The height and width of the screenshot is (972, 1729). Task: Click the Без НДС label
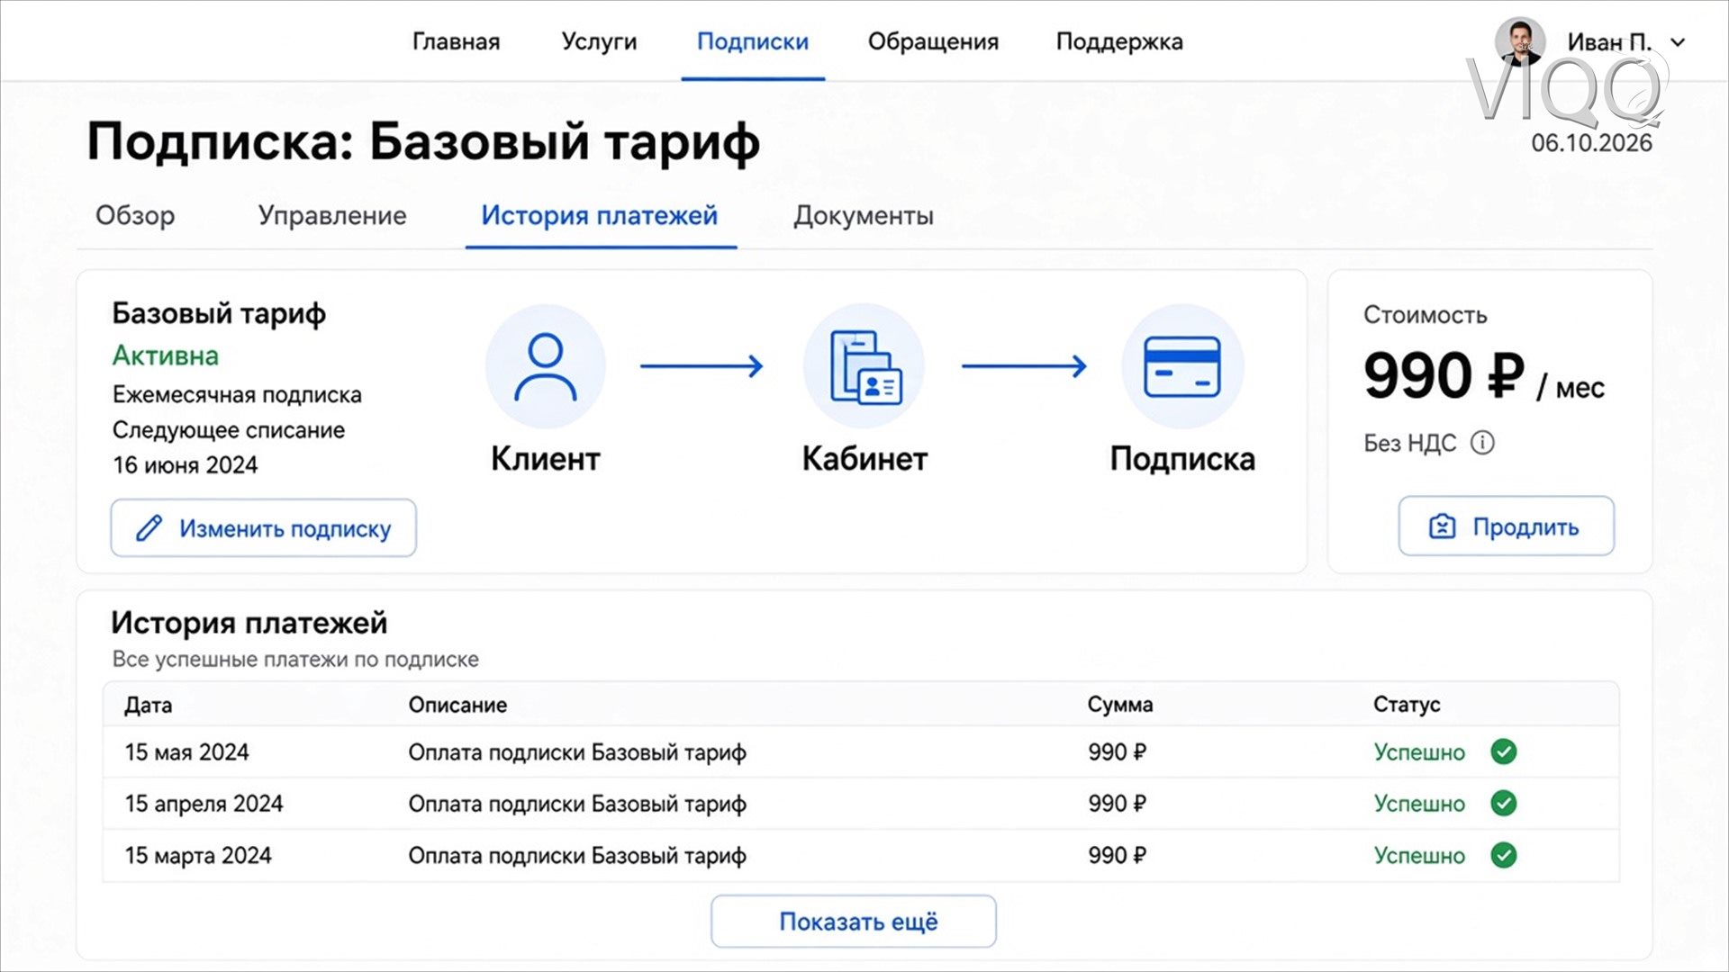[x=1409, y=443]
